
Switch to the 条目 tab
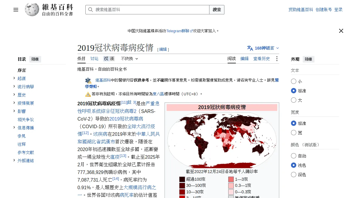click(82, 59)
